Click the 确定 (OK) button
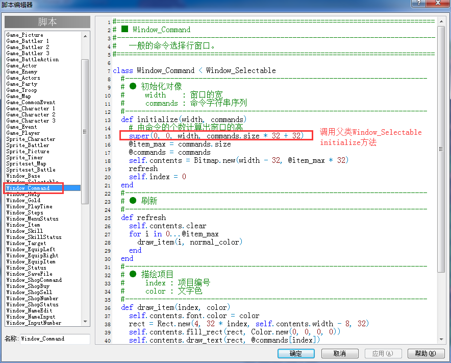Viewport: 451px width, 363px height. [296, 353]
